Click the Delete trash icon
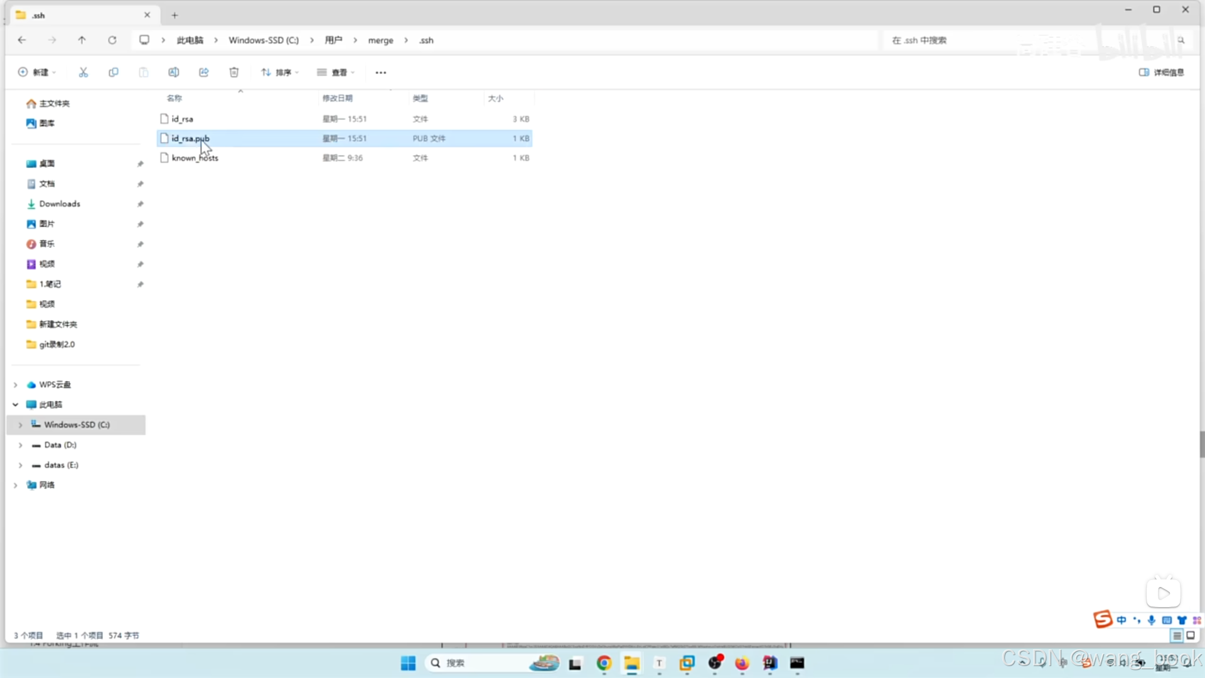 click(233, 72)
